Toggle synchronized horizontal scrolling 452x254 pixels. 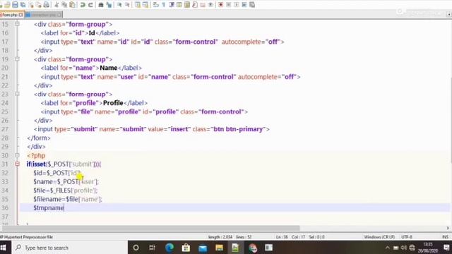(x=145, y=5)
